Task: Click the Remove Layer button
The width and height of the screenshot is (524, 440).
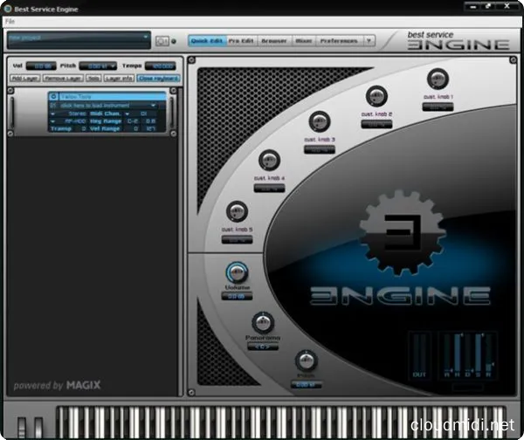Action: pos(64,79)
